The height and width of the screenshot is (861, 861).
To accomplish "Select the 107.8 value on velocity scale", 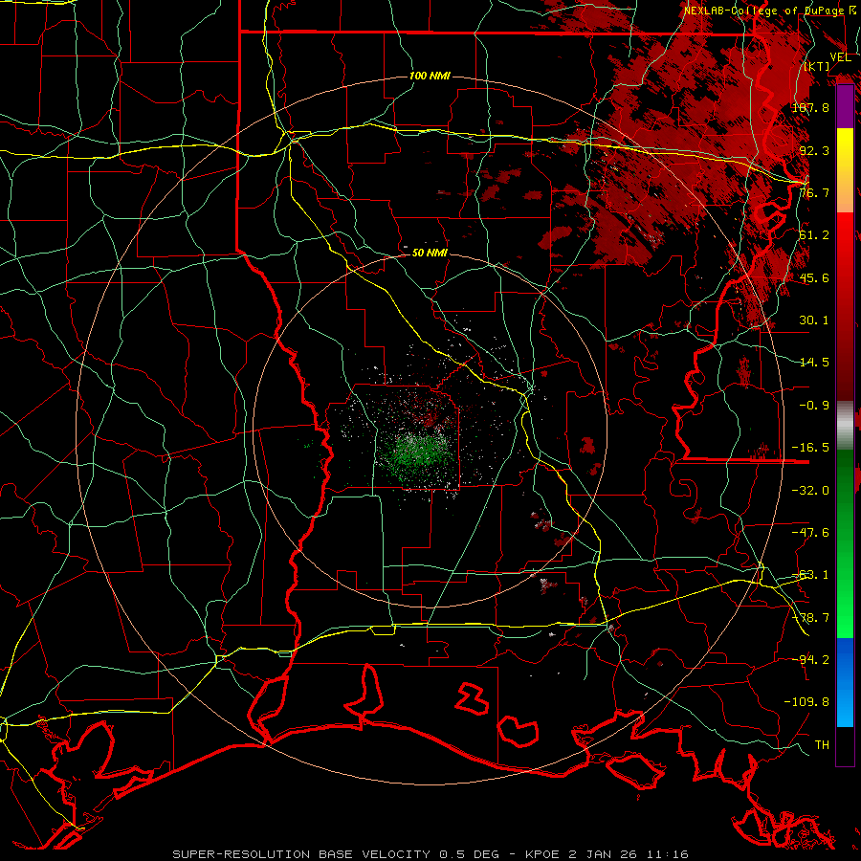I will 810,107.
